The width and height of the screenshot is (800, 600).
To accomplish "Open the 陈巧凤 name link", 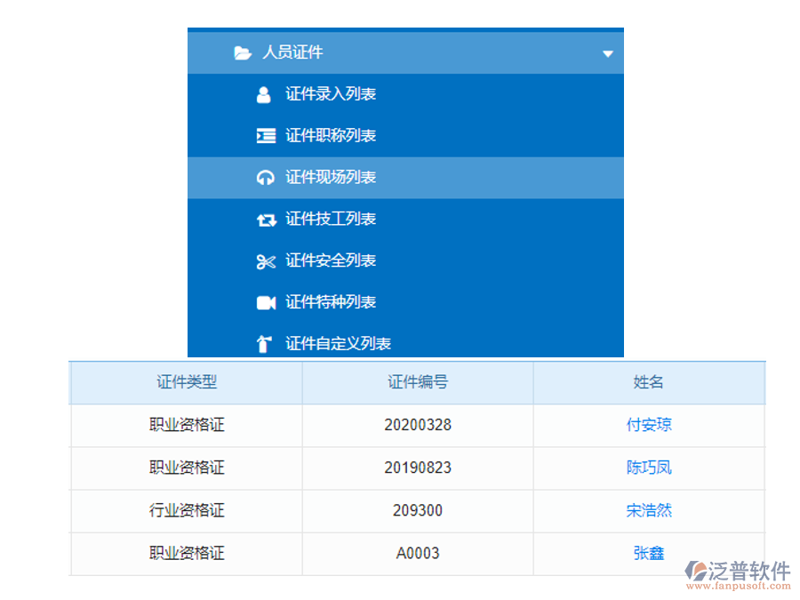I will pyautogui.click(x=649, y=468).
